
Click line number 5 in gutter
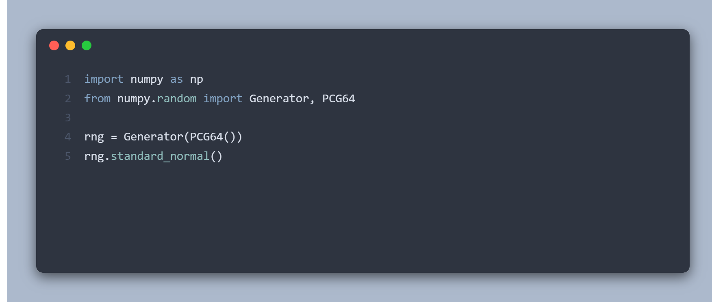68,156
